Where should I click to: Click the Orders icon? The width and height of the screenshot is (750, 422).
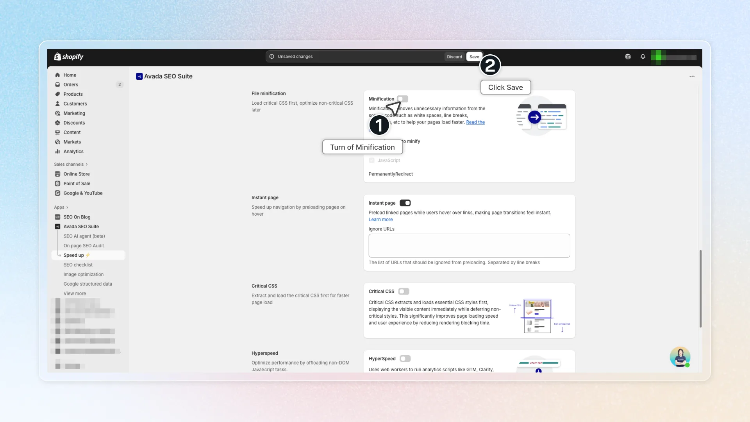click(57, 84)
